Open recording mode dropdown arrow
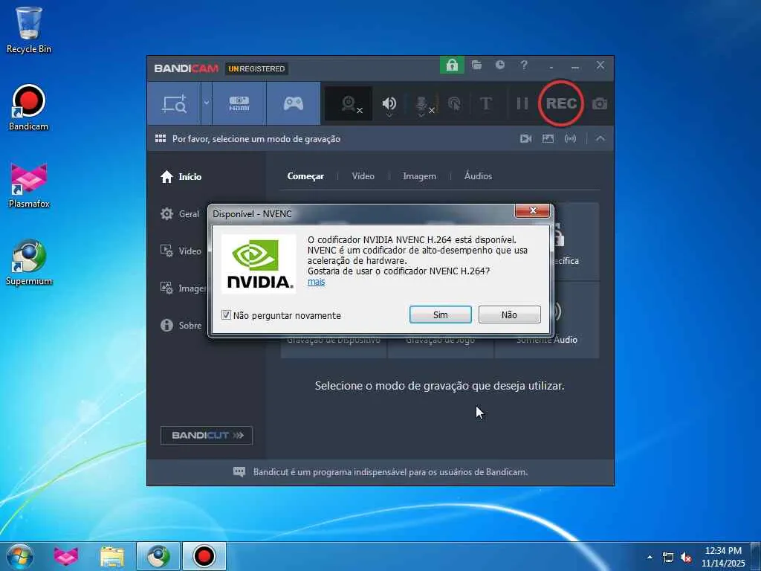The height and width of the screenshot is (571, 761). point(207,103)
